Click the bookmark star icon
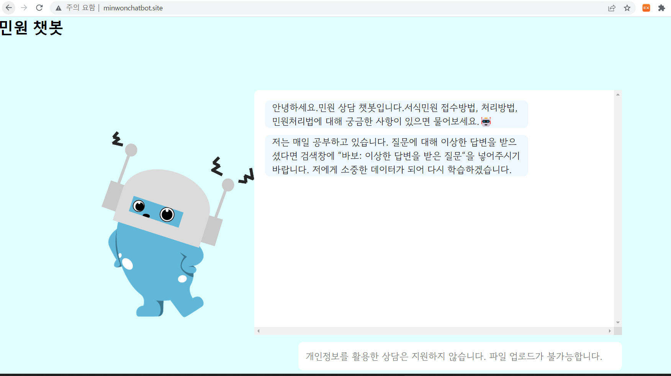The height and width of the screenshot is (376, 671). tap(627, 8)
